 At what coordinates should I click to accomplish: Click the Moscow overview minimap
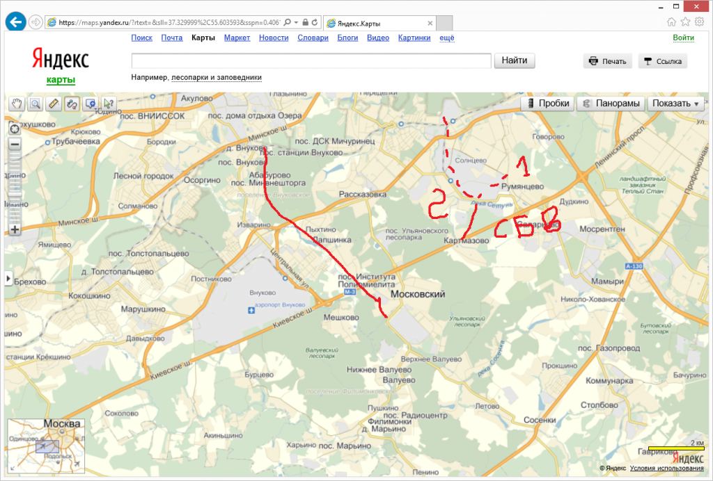[46, 446]
